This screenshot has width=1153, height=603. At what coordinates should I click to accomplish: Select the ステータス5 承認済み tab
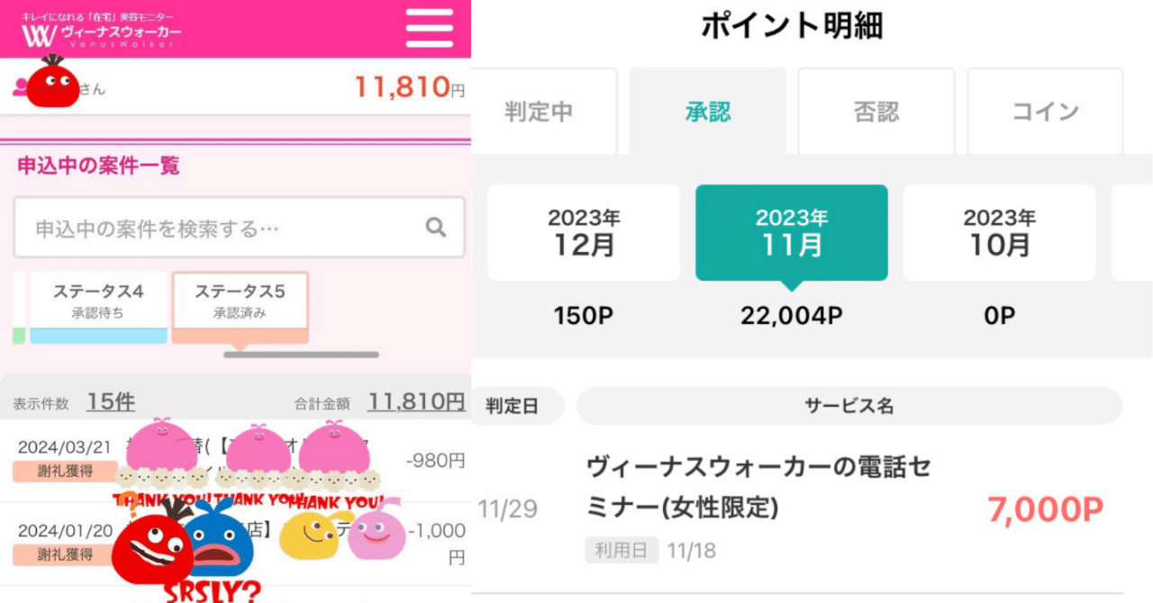pos(240,301)
